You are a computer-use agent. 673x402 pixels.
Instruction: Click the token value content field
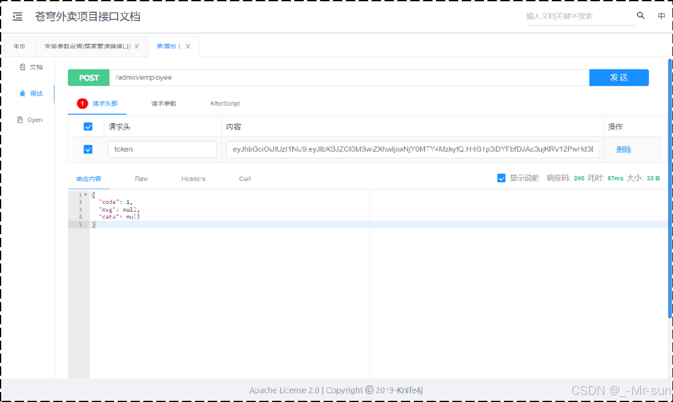(413, 149)
